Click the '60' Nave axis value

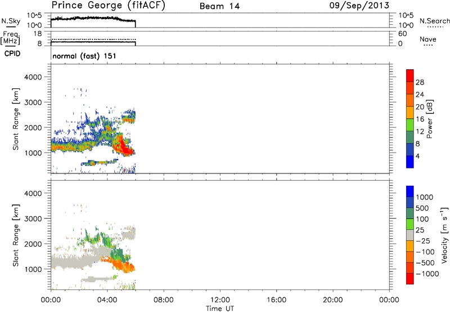[x=402, y=34]
